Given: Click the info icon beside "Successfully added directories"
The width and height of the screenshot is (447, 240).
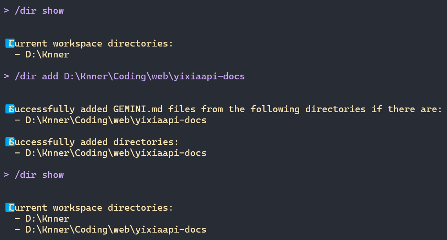Looking at the screenshot, I should pyautogui.click(x=10, y=142).
